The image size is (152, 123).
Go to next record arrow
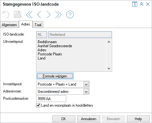[x=49, y=14]
